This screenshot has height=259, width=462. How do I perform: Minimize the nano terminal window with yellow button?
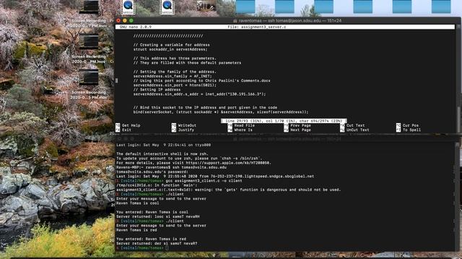click(125, 21)
